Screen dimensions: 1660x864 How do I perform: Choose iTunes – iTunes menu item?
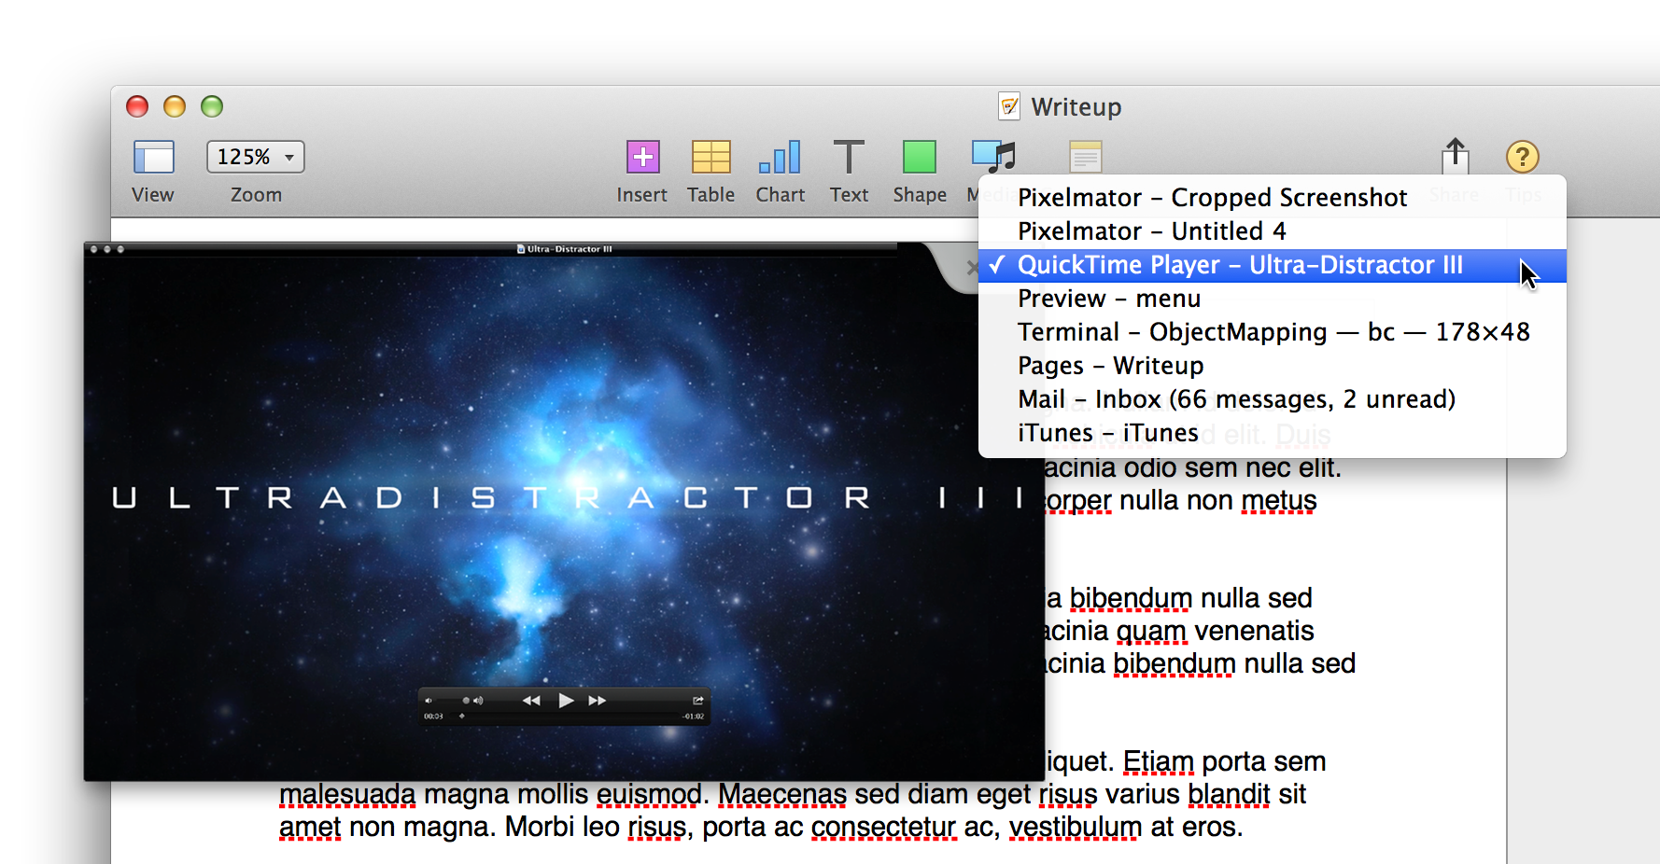(x=1272, y=433)
